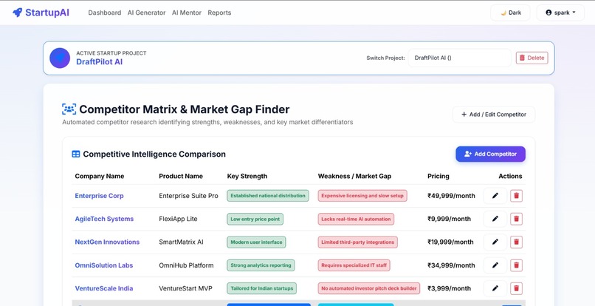Click the Key Strength column header
595x306 pixels.
[247, 176]
